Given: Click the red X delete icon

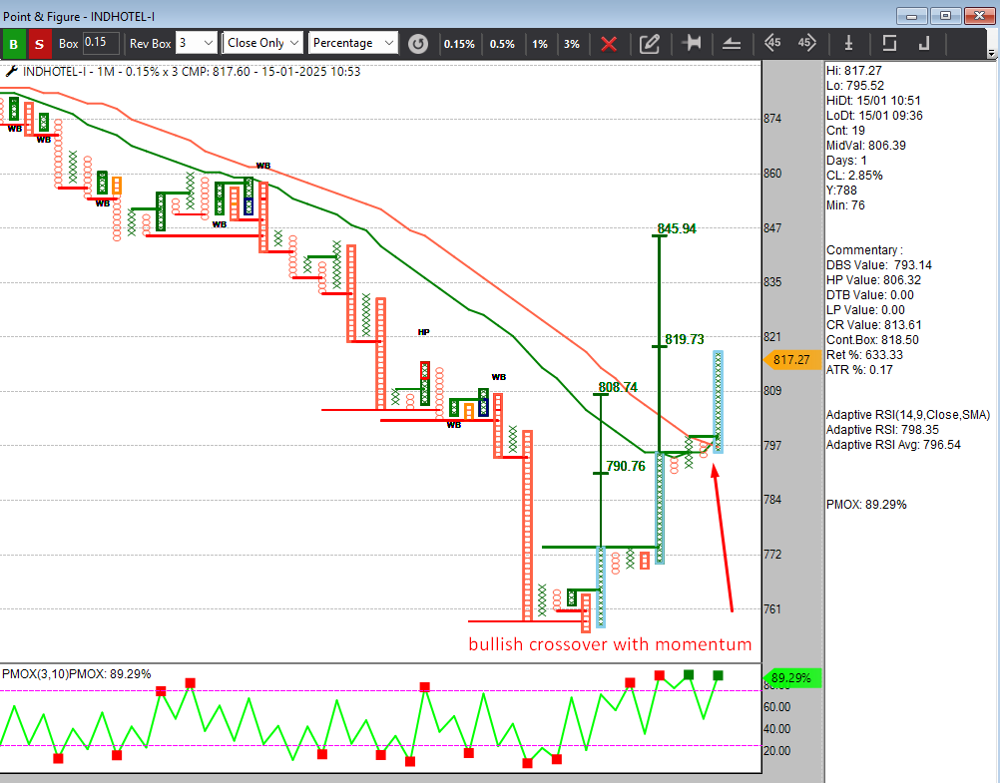Looking at the screenshot, I should click(x=609, y=44).
